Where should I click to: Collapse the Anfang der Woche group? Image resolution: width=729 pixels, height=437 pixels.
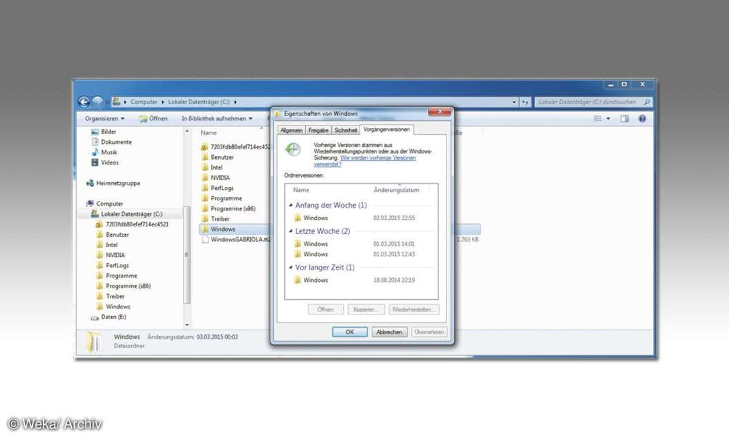pyautogui.click(x=290, y=206)
